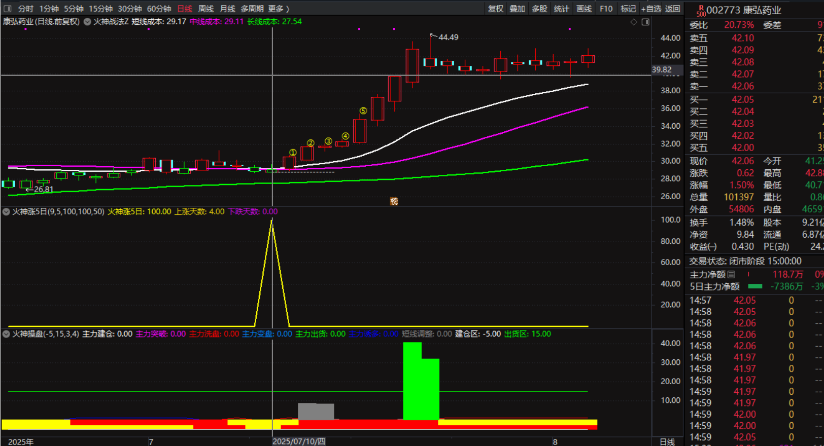Click the 主力净额 detail list icon

(731, 275)
